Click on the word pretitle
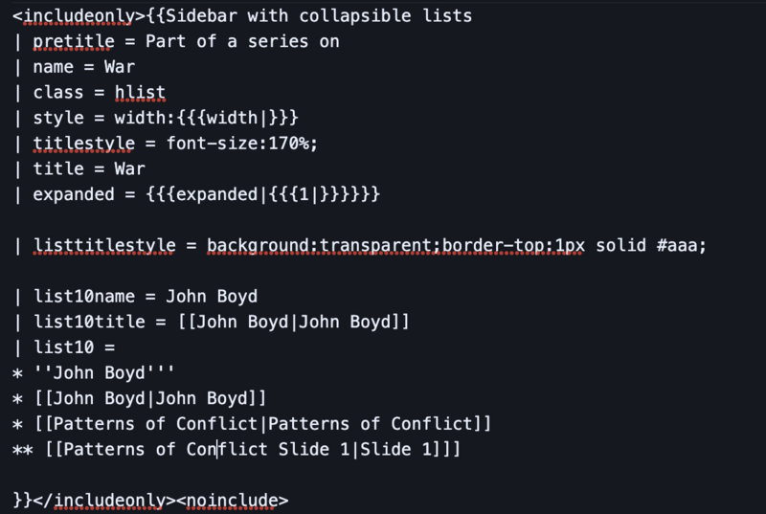This screenshot has width=766, height=514. [x=74, y=42]
